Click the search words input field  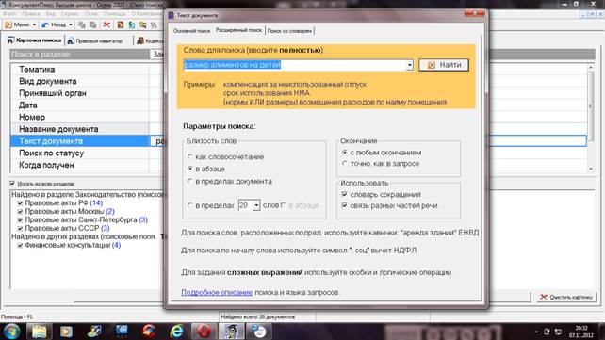pyautogui.click(x=295, y=65)
